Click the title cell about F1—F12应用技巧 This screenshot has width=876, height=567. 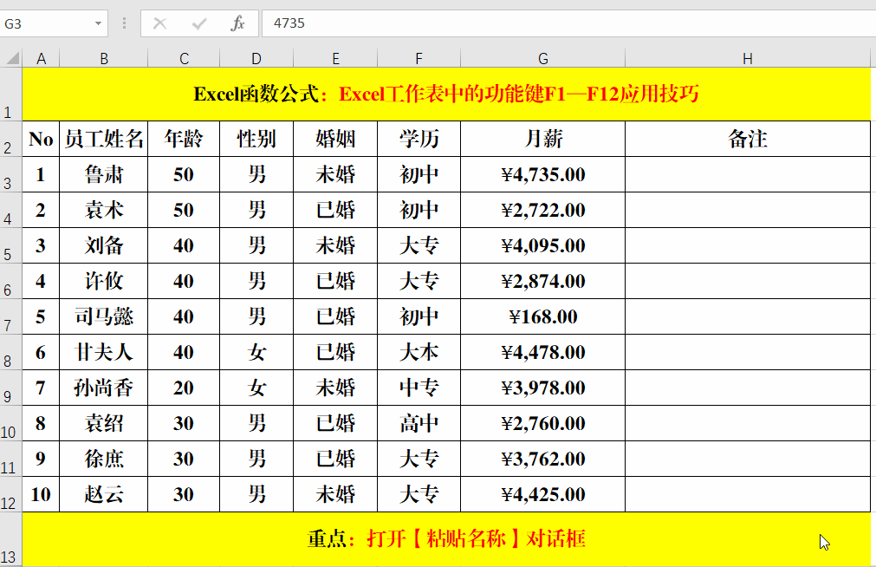446,94
